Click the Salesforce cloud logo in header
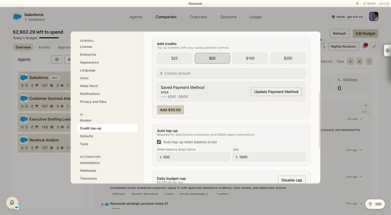Image resolution: width=391 pixels, height=215 pixels. (17, 16)
